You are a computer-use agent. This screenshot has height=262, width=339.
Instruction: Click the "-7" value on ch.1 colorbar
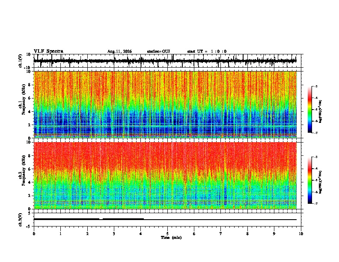pyautogui.click(x=315, y=133)
